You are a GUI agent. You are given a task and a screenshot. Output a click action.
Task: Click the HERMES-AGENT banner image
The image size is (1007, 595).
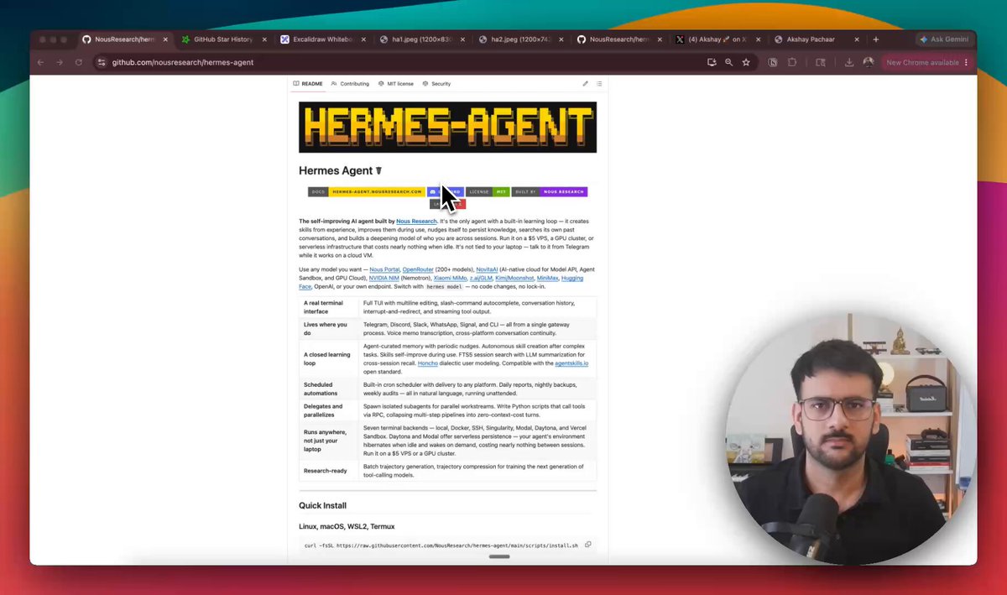447,128
